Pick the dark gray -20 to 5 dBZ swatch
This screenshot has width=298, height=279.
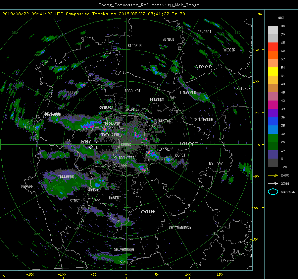(x=273, y=163)
